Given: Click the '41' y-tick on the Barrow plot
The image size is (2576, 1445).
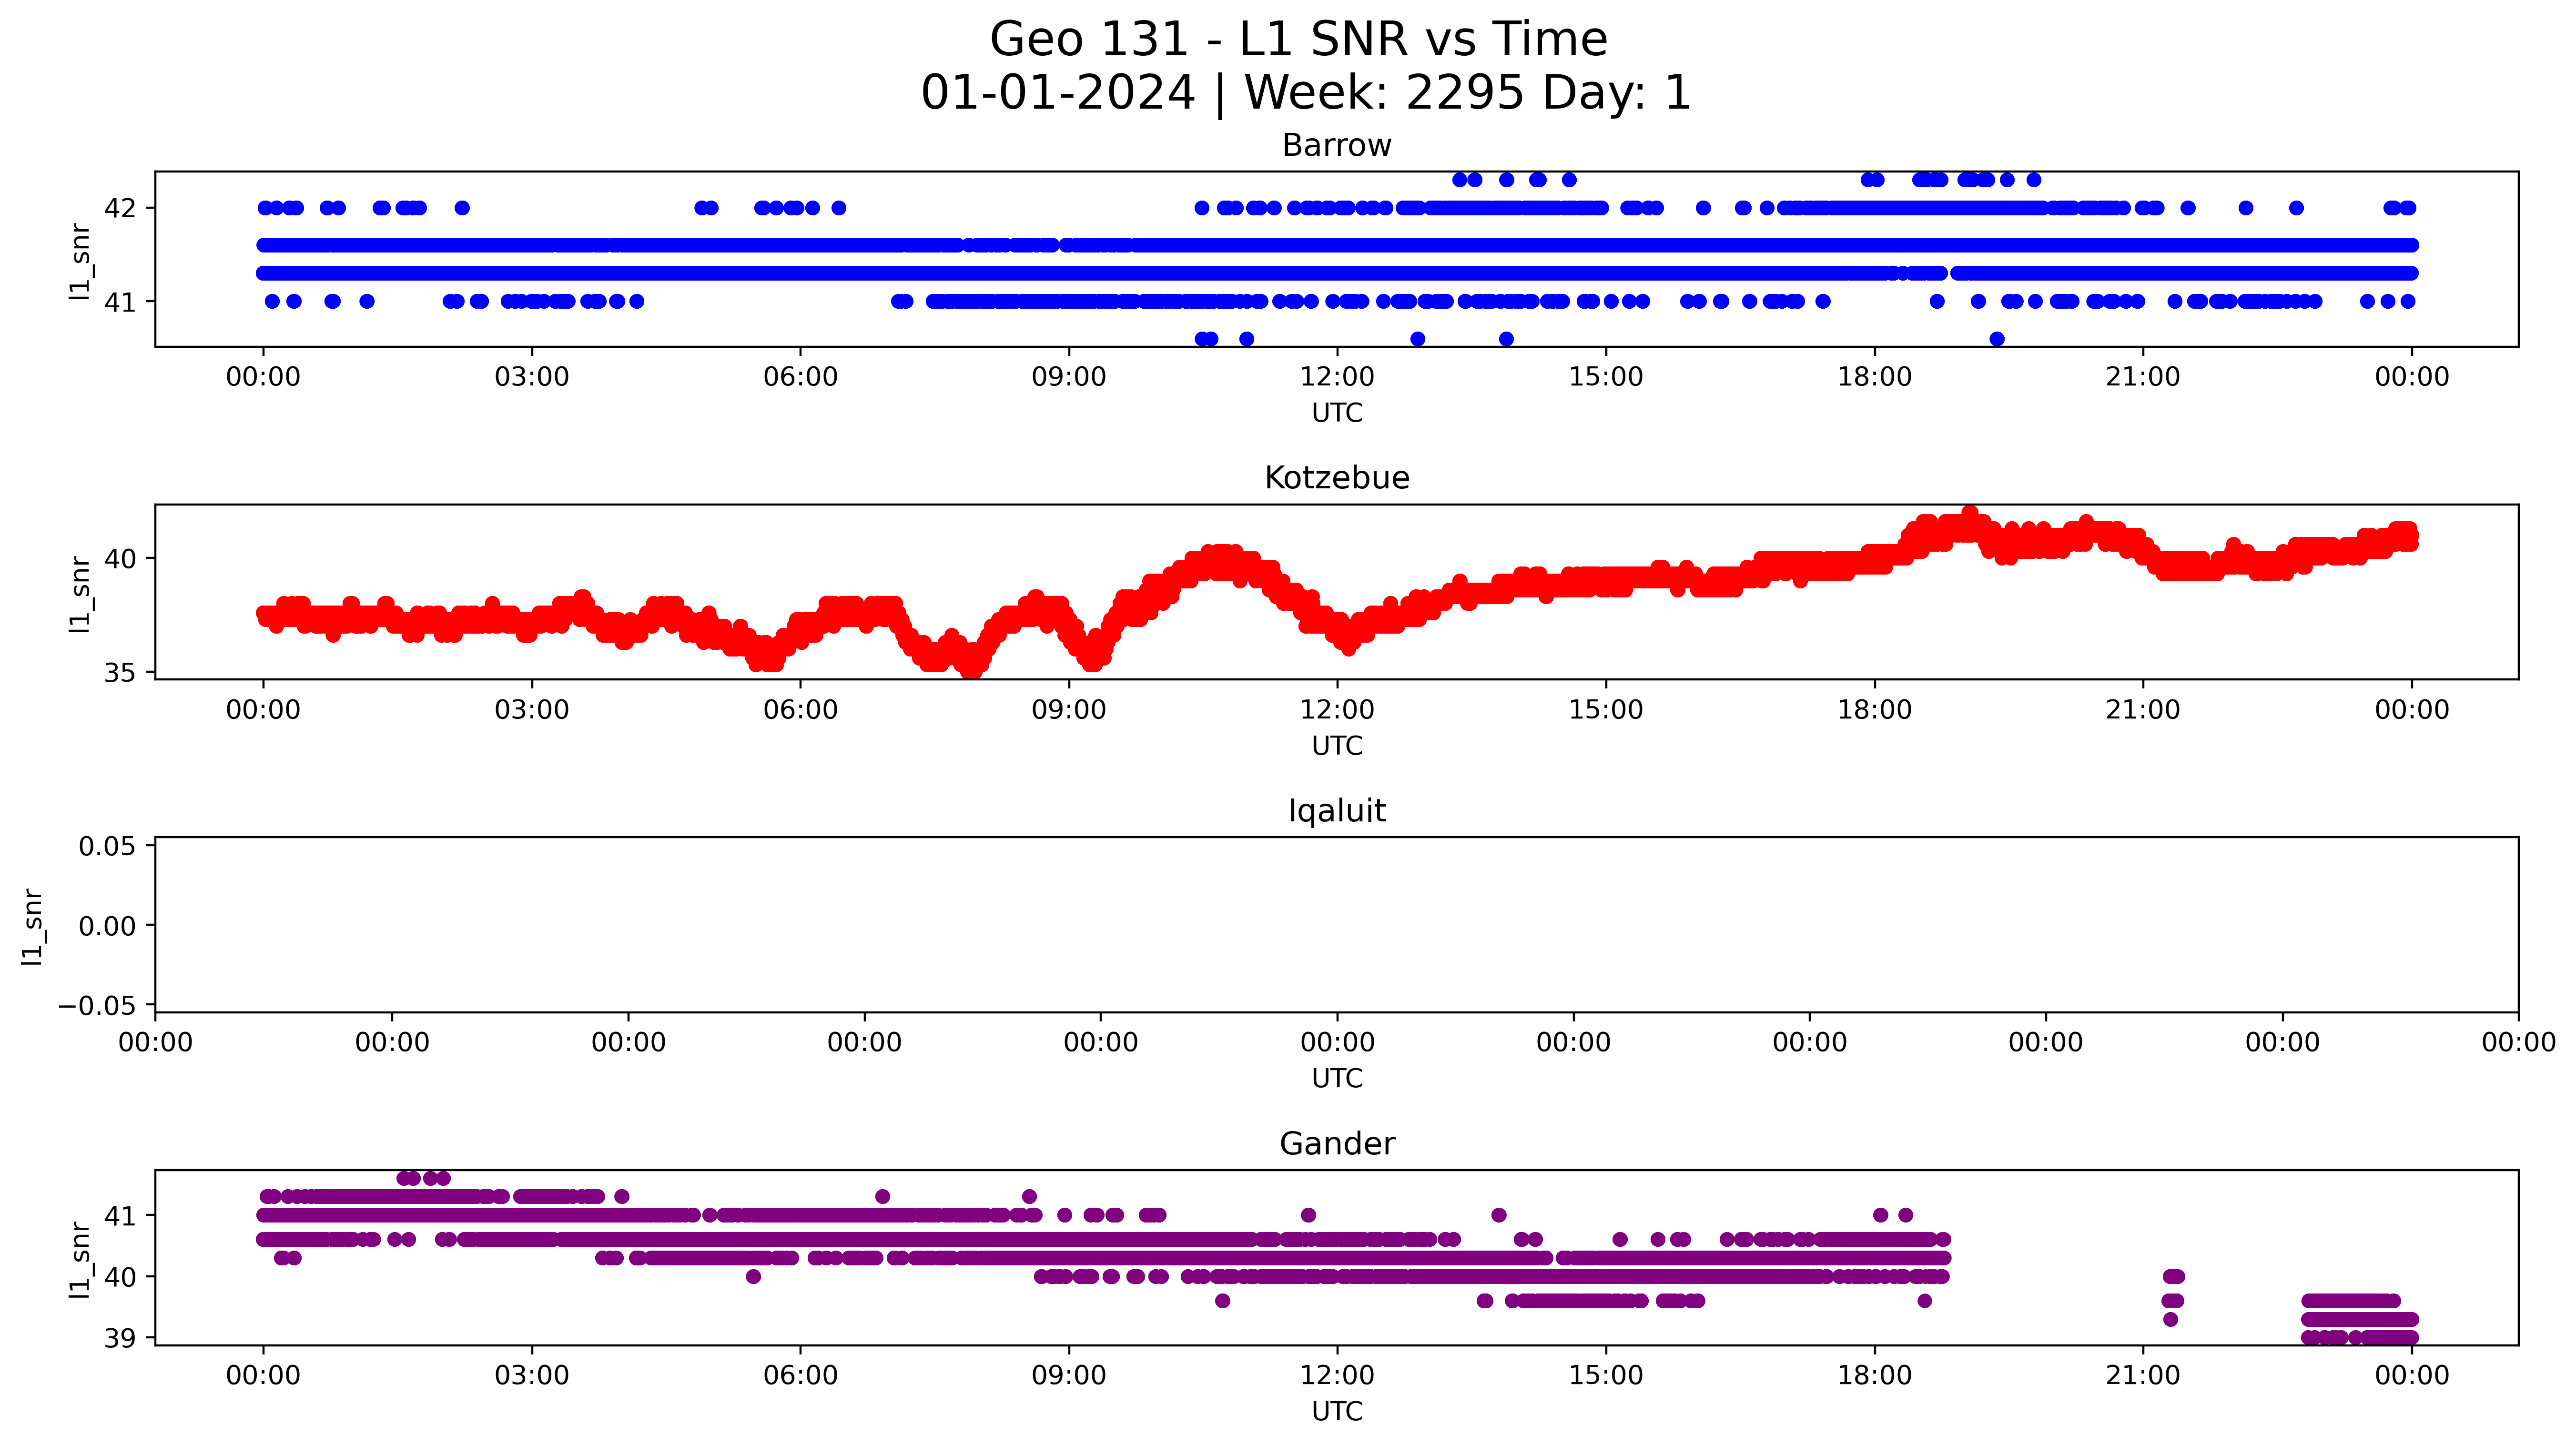Looking at the screenshot, I should pos(120,302).
